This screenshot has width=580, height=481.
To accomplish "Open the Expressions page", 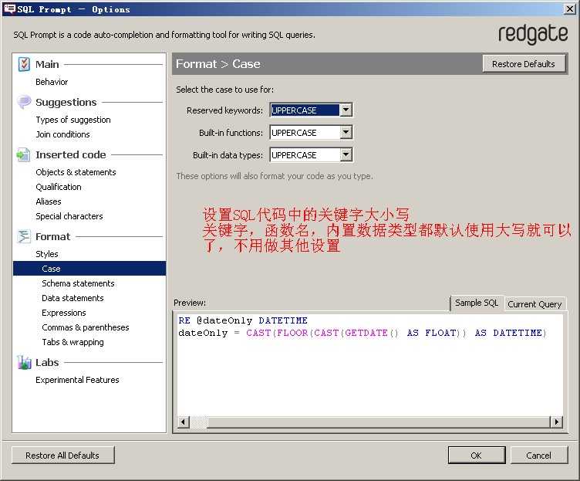I will click(x=63, y=313).
